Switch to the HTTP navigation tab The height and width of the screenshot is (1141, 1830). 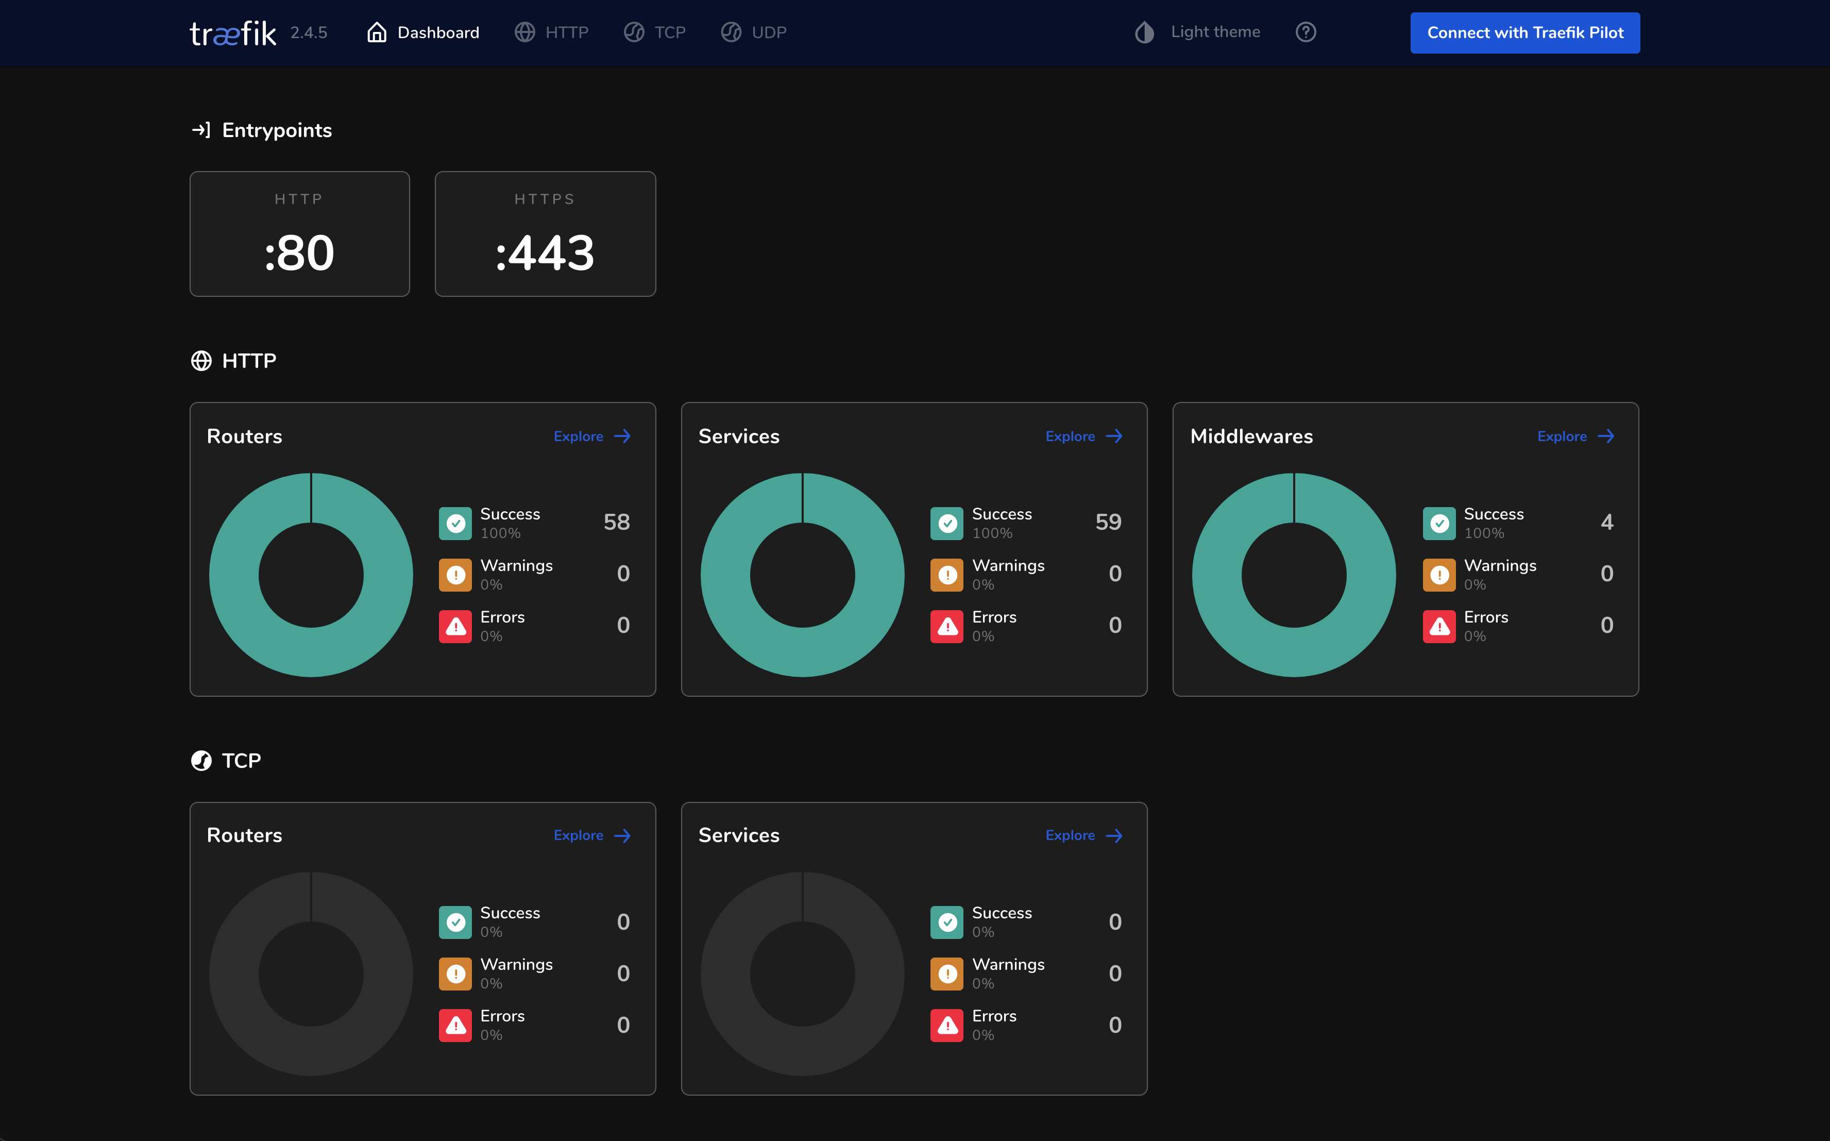(x=551, y=32)
